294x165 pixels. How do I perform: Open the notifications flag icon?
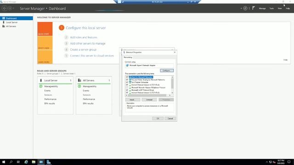pos(253,8)
